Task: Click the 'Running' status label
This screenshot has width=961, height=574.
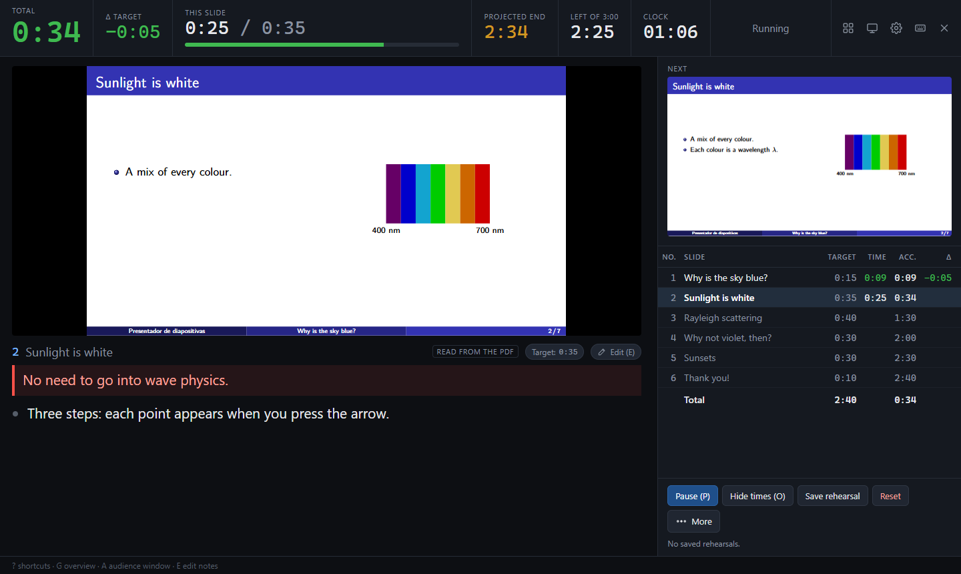Action: 770,29
